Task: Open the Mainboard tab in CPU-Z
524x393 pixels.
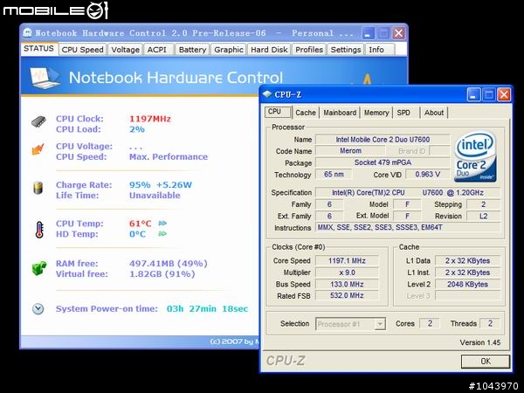Action: point(340,113)
